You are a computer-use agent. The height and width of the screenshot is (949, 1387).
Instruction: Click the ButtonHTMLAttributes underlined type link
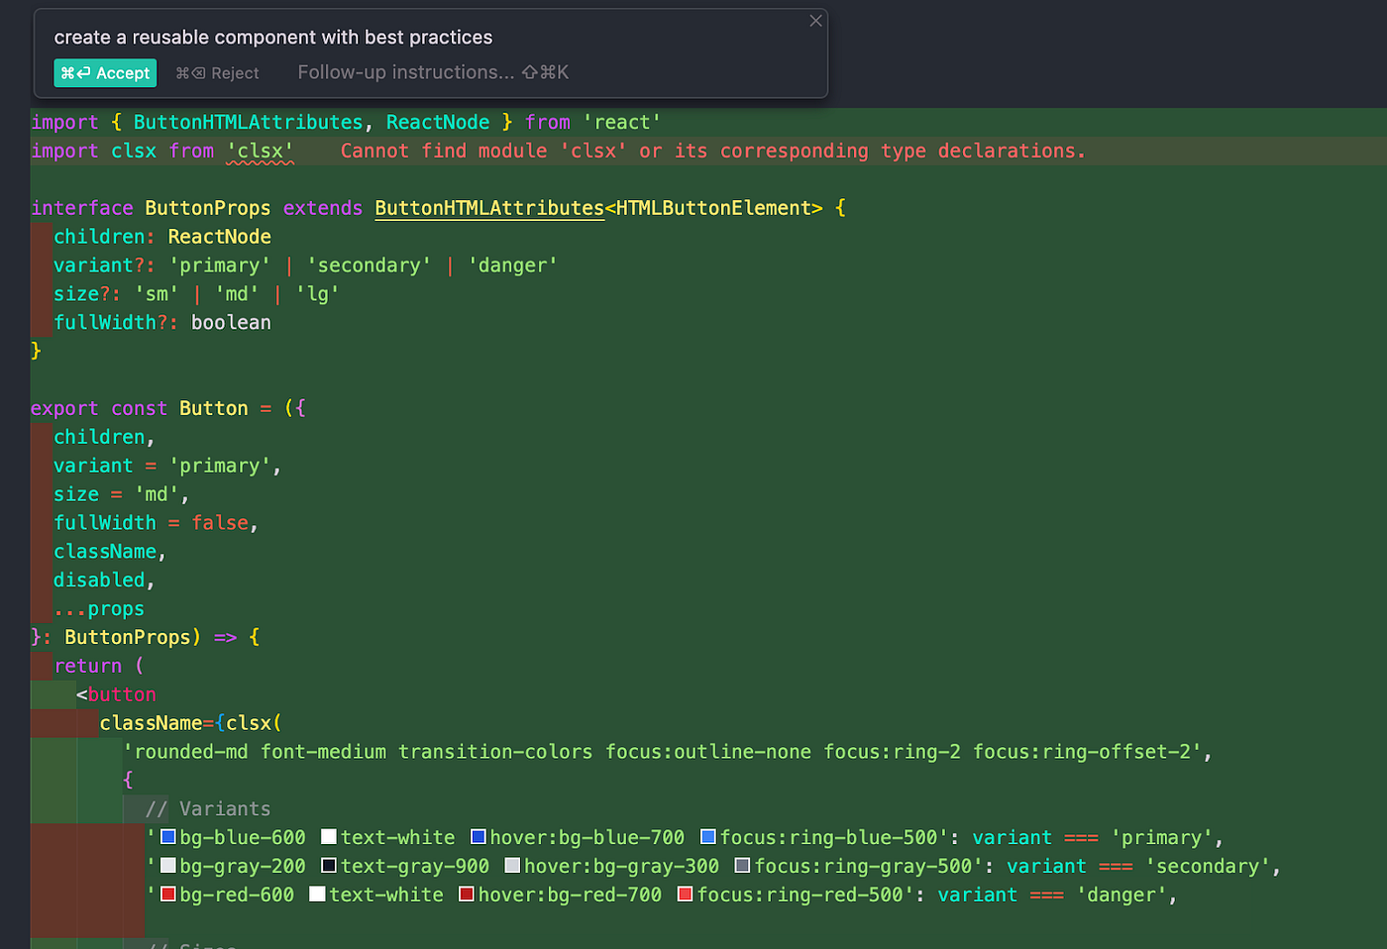[489, 208]
